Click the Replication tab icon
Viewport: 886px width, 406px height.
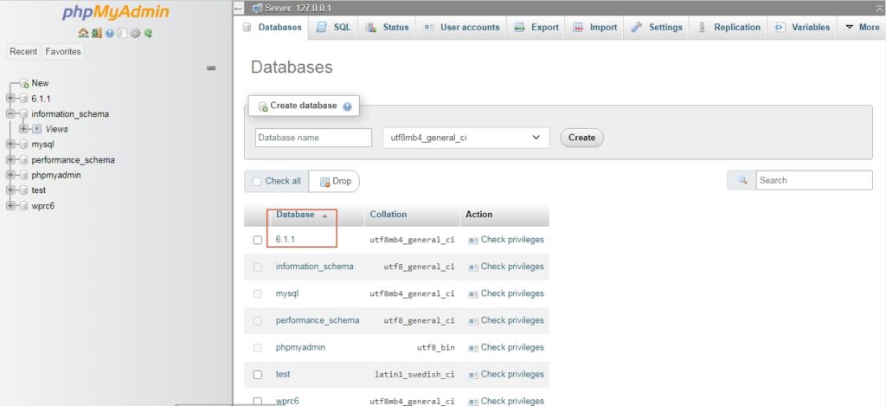(x=703, y=27)
